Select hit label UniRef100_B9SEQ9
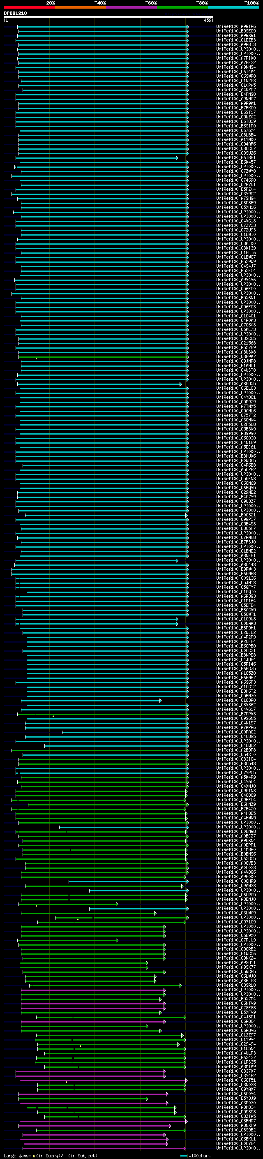Viewport: 263px width, 1159px height. [236, 31]
